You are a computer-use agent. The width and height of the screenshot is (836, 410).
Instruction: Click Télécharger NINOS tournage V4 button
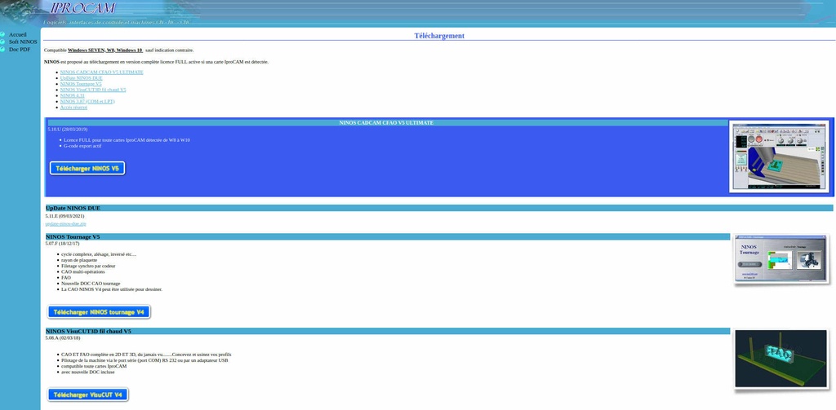click(x=99, y=312)
